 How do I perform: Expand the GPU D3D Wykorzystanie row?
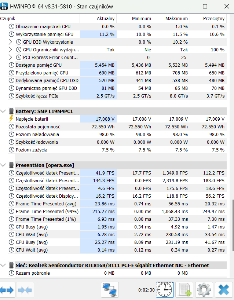point(10,42)
